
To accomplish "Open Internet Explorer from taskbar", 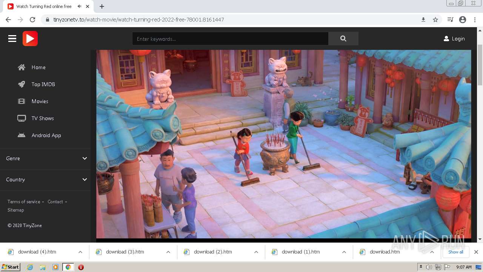I will coord(30,267).
